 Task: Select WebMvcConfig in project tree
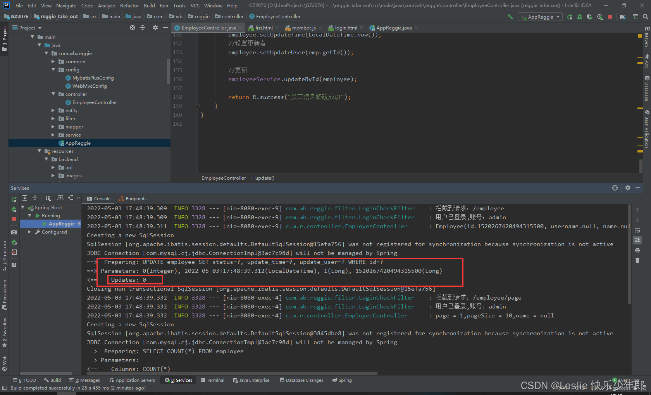[90, 86]
